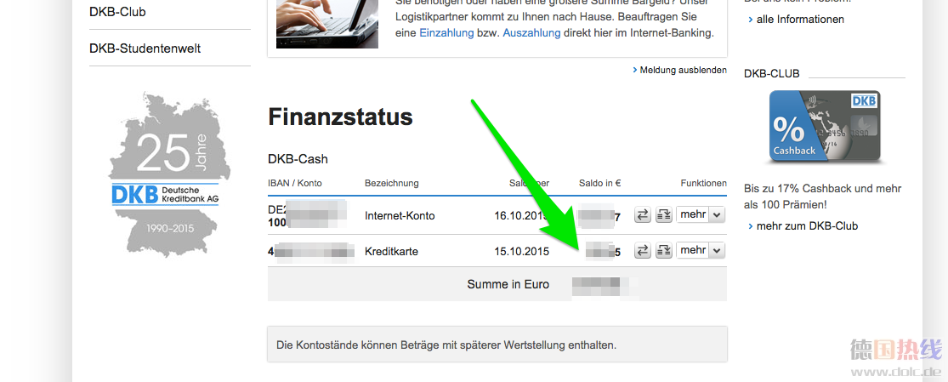The width and height of the screenshot is (948, 382).
Task: Follow the Auszahlung link
Action: click(531, 33)
